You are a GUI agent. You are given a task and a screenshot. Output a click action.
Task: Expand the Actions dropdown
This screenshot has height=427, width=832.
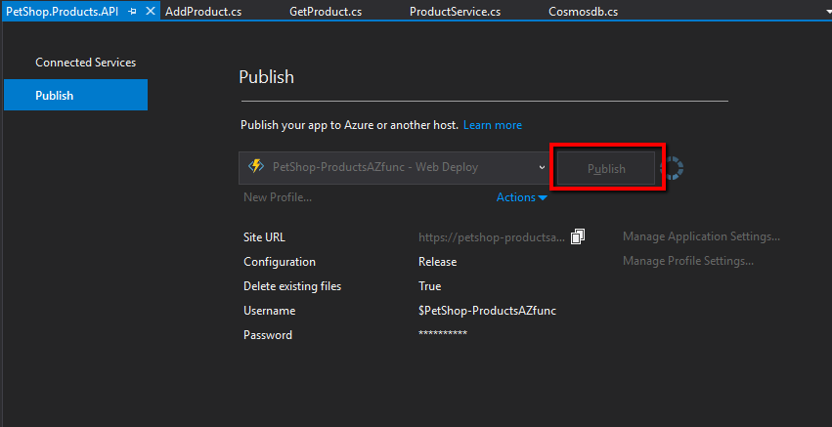tap(521, 197)
